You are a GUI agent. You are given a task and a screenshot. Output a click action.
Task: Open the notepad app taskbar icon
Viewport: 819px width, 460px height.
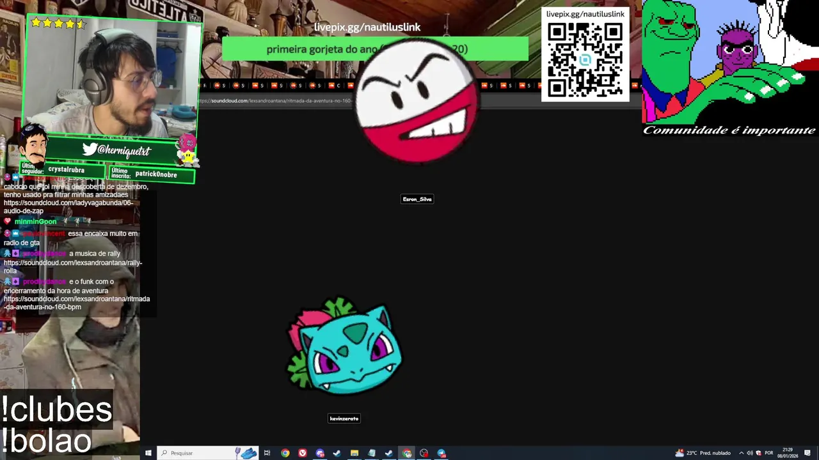(372, 453)
